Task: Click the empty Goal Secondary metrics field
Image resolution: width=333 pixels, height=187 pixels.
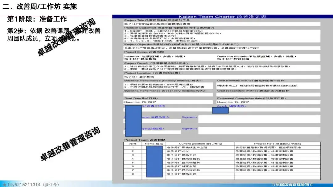Action: pyautogui.click(x=268, y=95)
